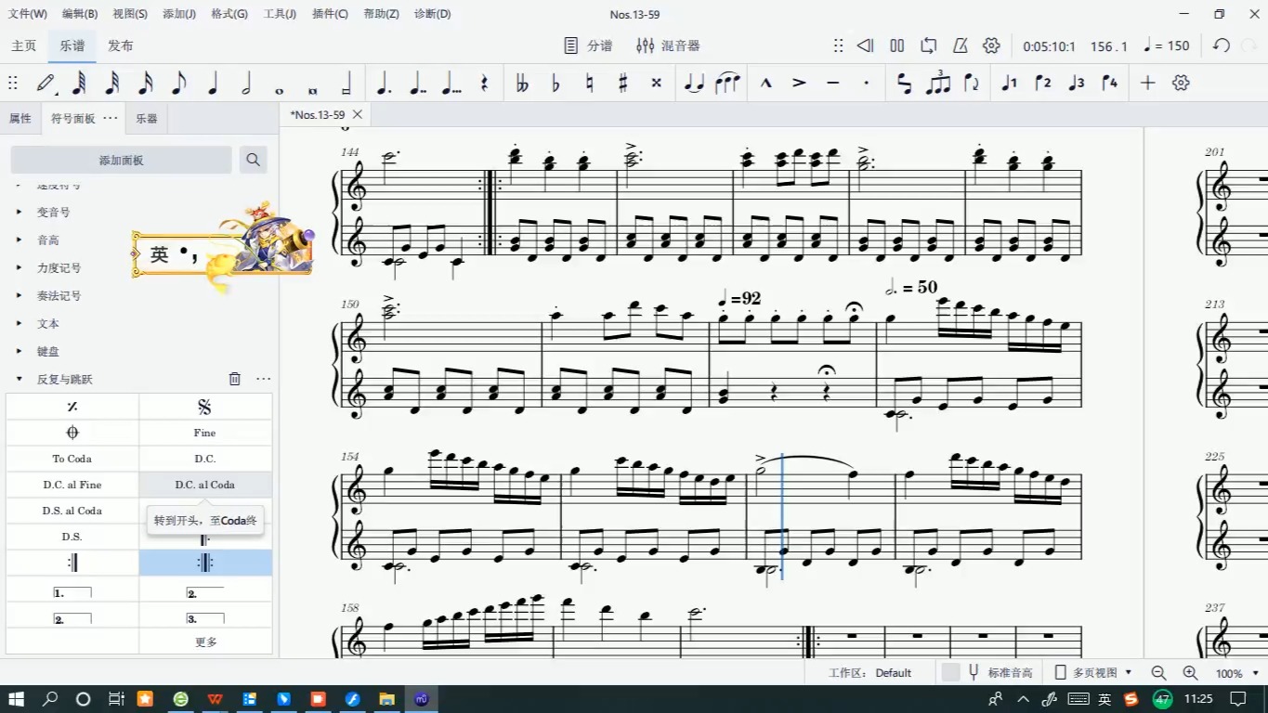Select voice 2
The width and height of the screenshot is (1268, 713).
[1042, 83]
